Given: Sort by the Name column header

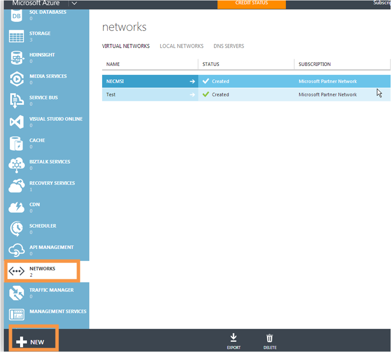Looking at the screenshot, I should click(113, 64).
